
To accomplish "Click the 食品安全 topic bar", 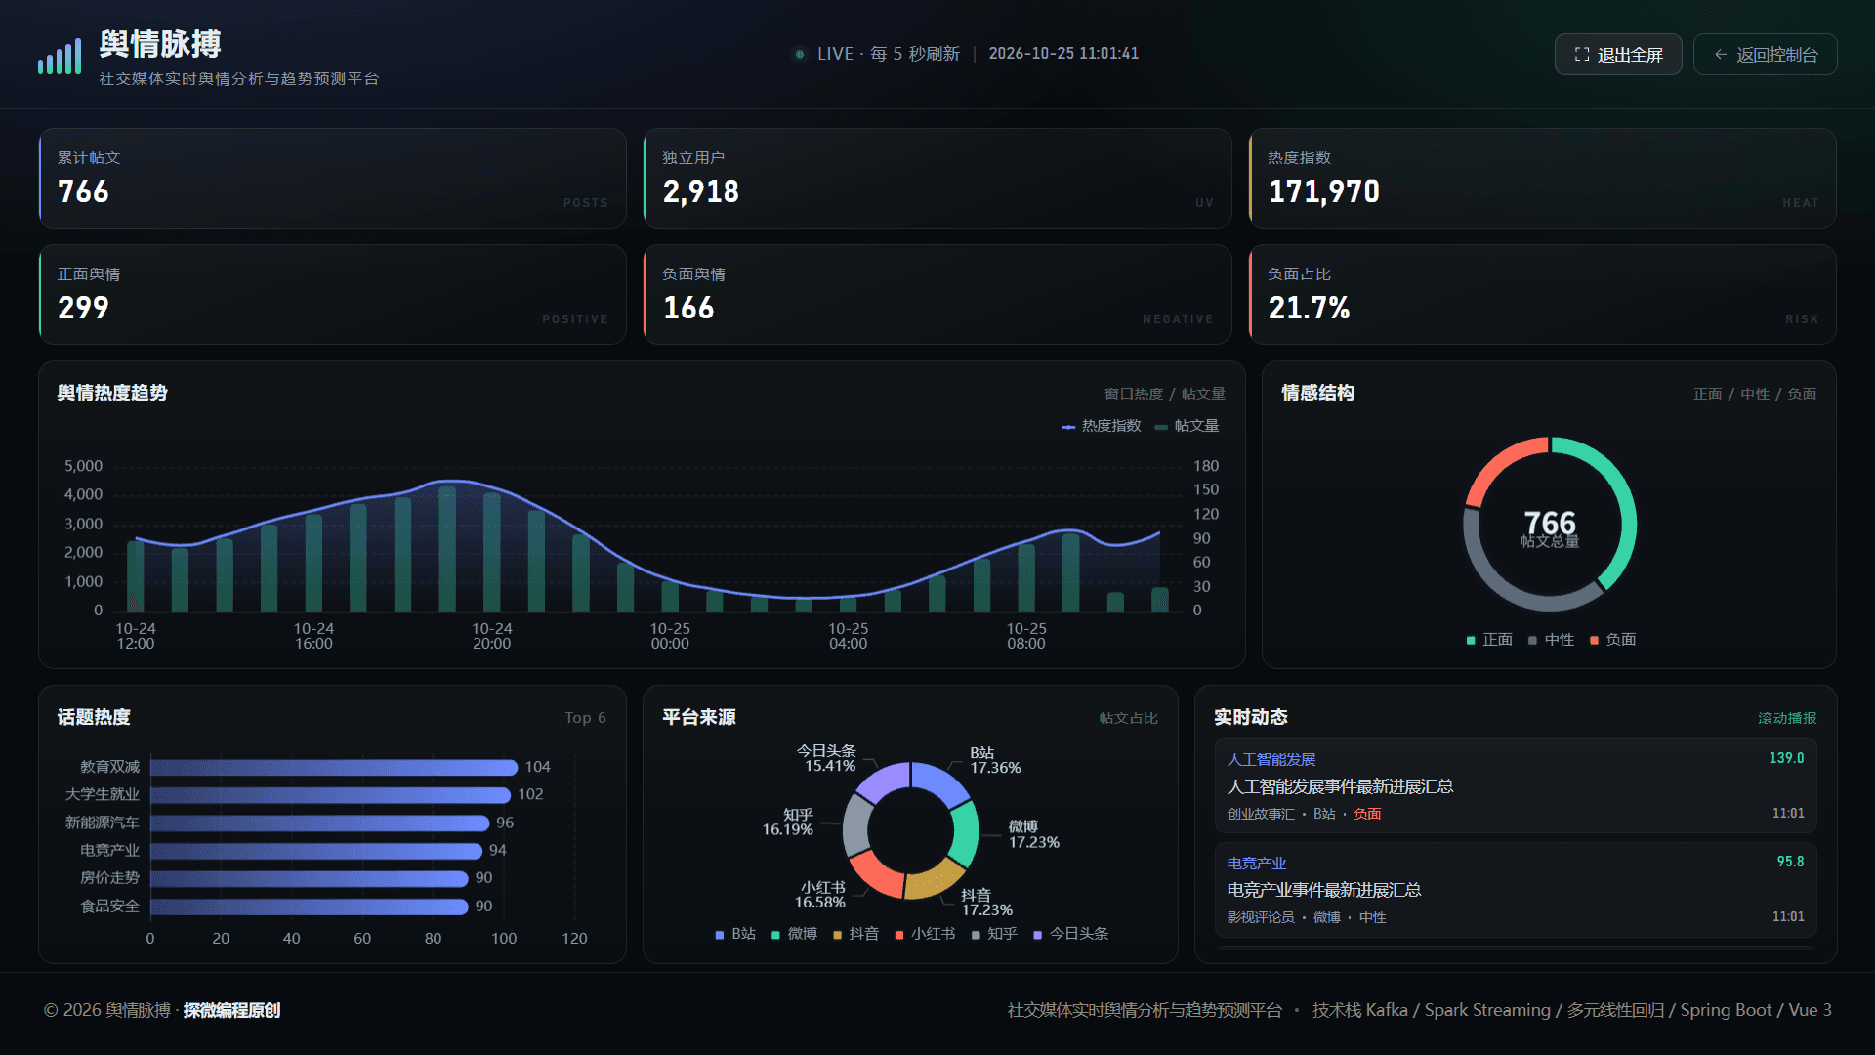I will pyautogui.click(x=310, y=907).
